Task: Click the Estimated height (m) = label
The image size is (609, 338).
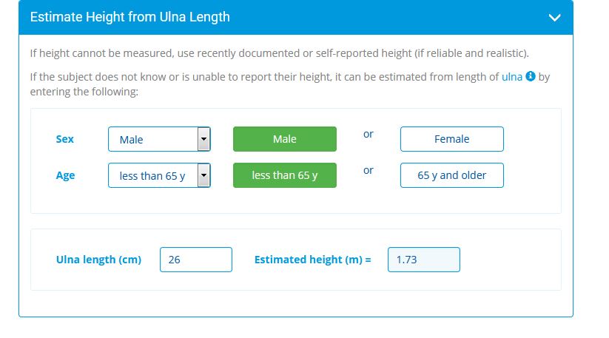Action: coord(313,260)
